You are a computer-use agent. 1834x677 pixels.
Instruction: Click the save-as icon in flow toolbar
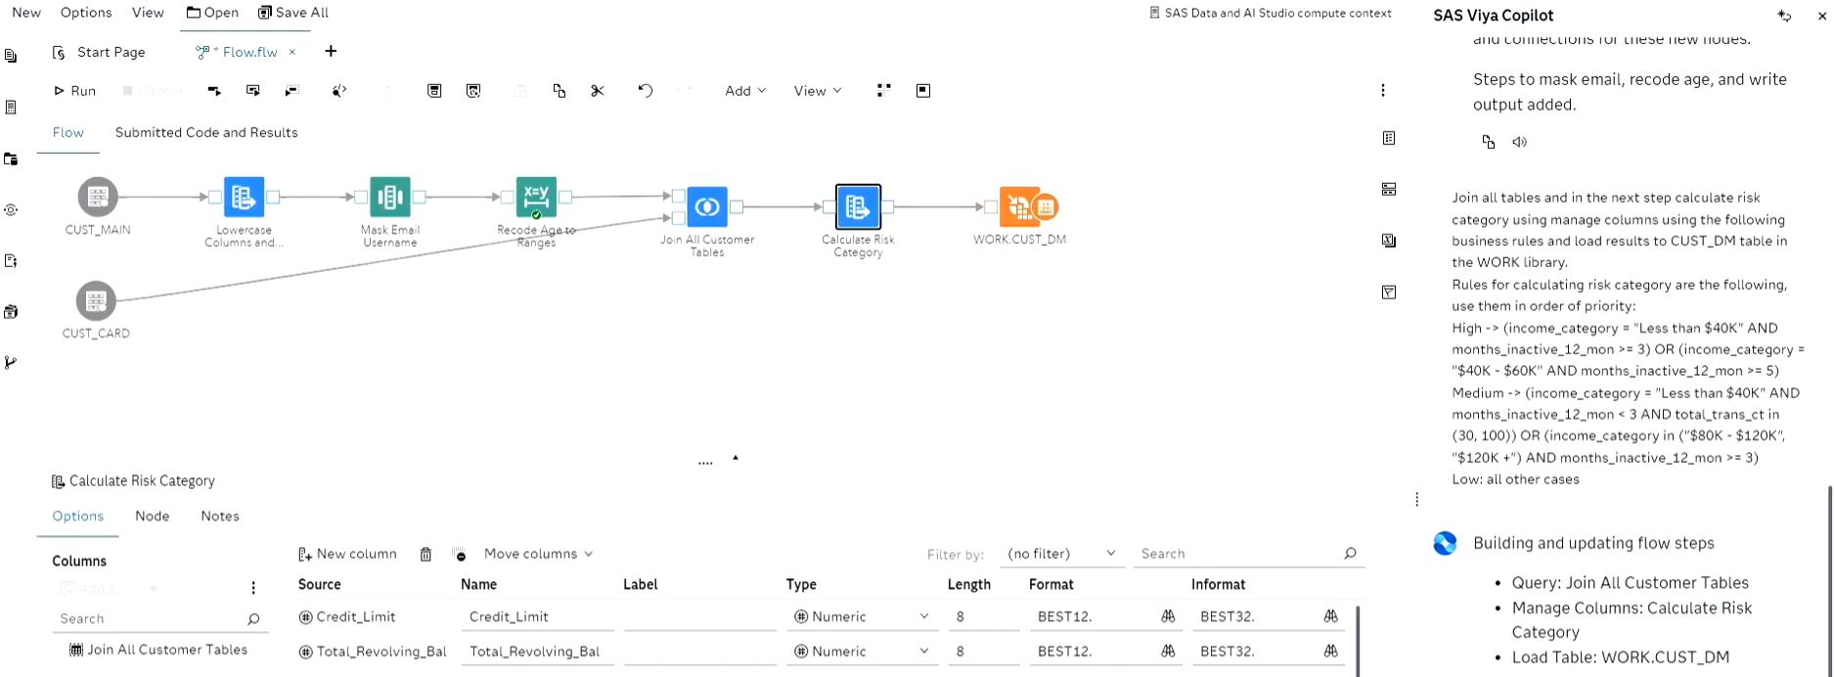[473, 91]
